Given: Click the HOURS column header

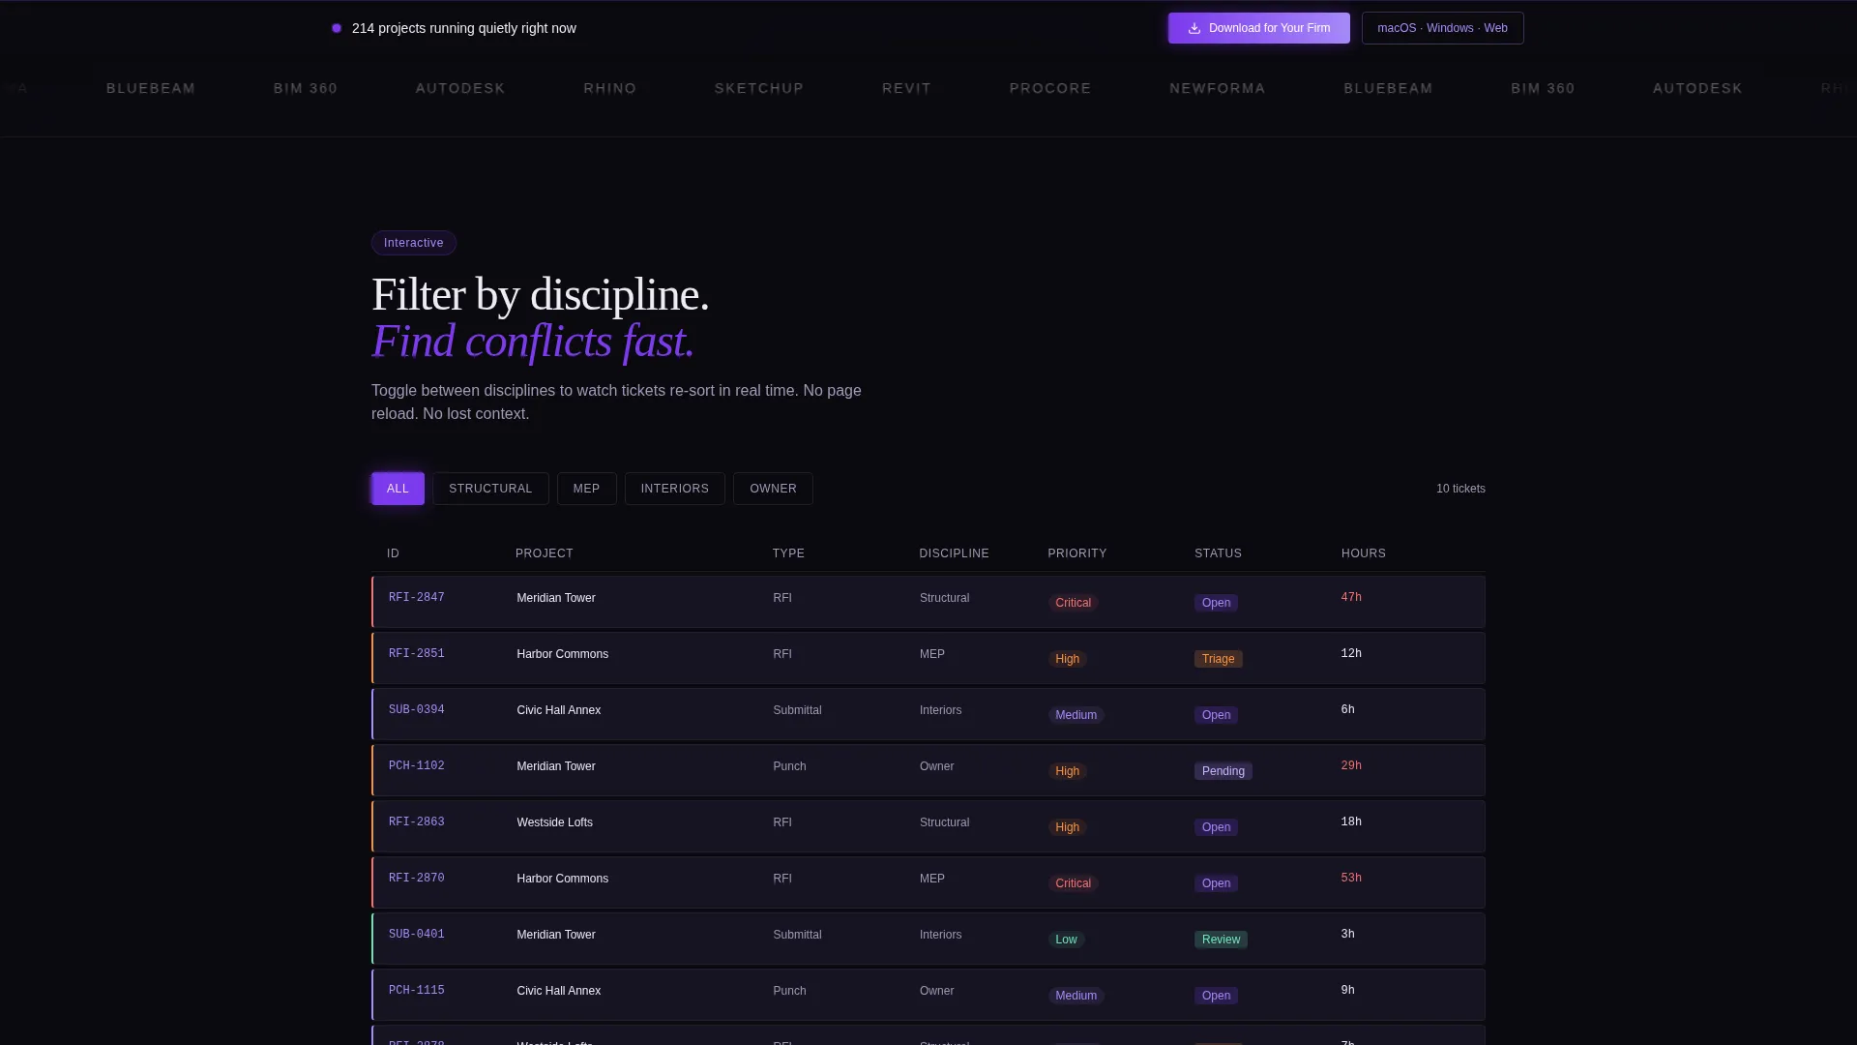Looking at the screenshot, I should tap(1363, 553).
